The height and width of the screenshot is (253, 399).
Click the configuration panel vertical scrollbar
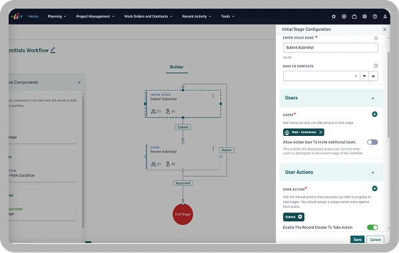[388, 95]
